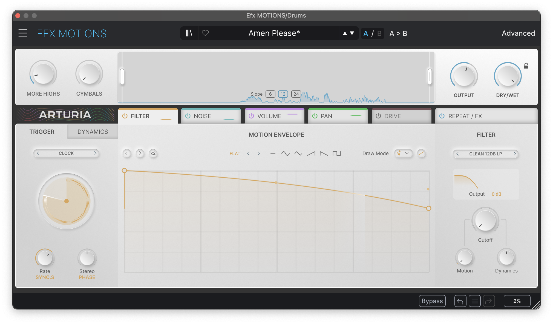Set Slope to 24
Viewport: 553px width, 324px height.
(x=296, y=94)
